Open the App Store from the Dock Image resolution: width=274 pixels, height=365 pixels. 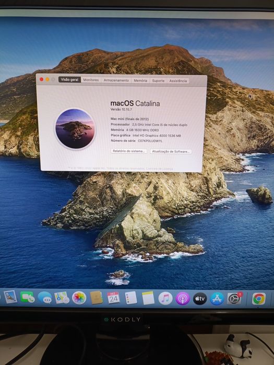(217, 299)
